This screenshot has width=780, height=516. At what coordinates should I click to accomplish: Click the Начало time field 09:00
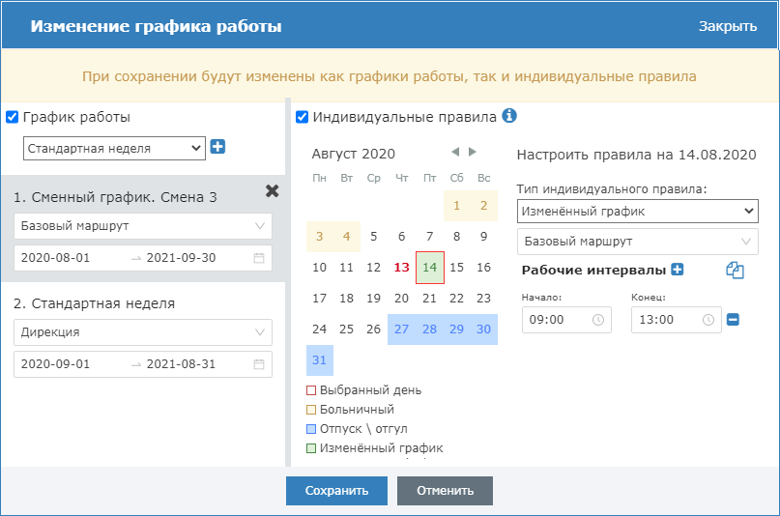coord(565,320)
